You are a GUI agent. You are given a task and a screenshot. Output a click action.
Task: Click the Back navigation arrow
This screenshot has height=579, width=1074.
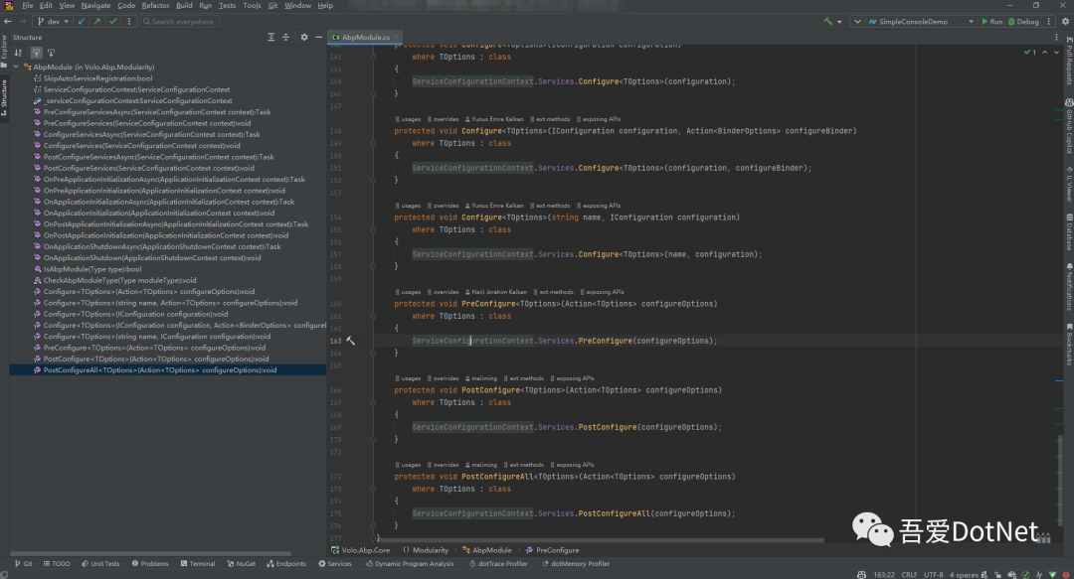tap(8, 22)
